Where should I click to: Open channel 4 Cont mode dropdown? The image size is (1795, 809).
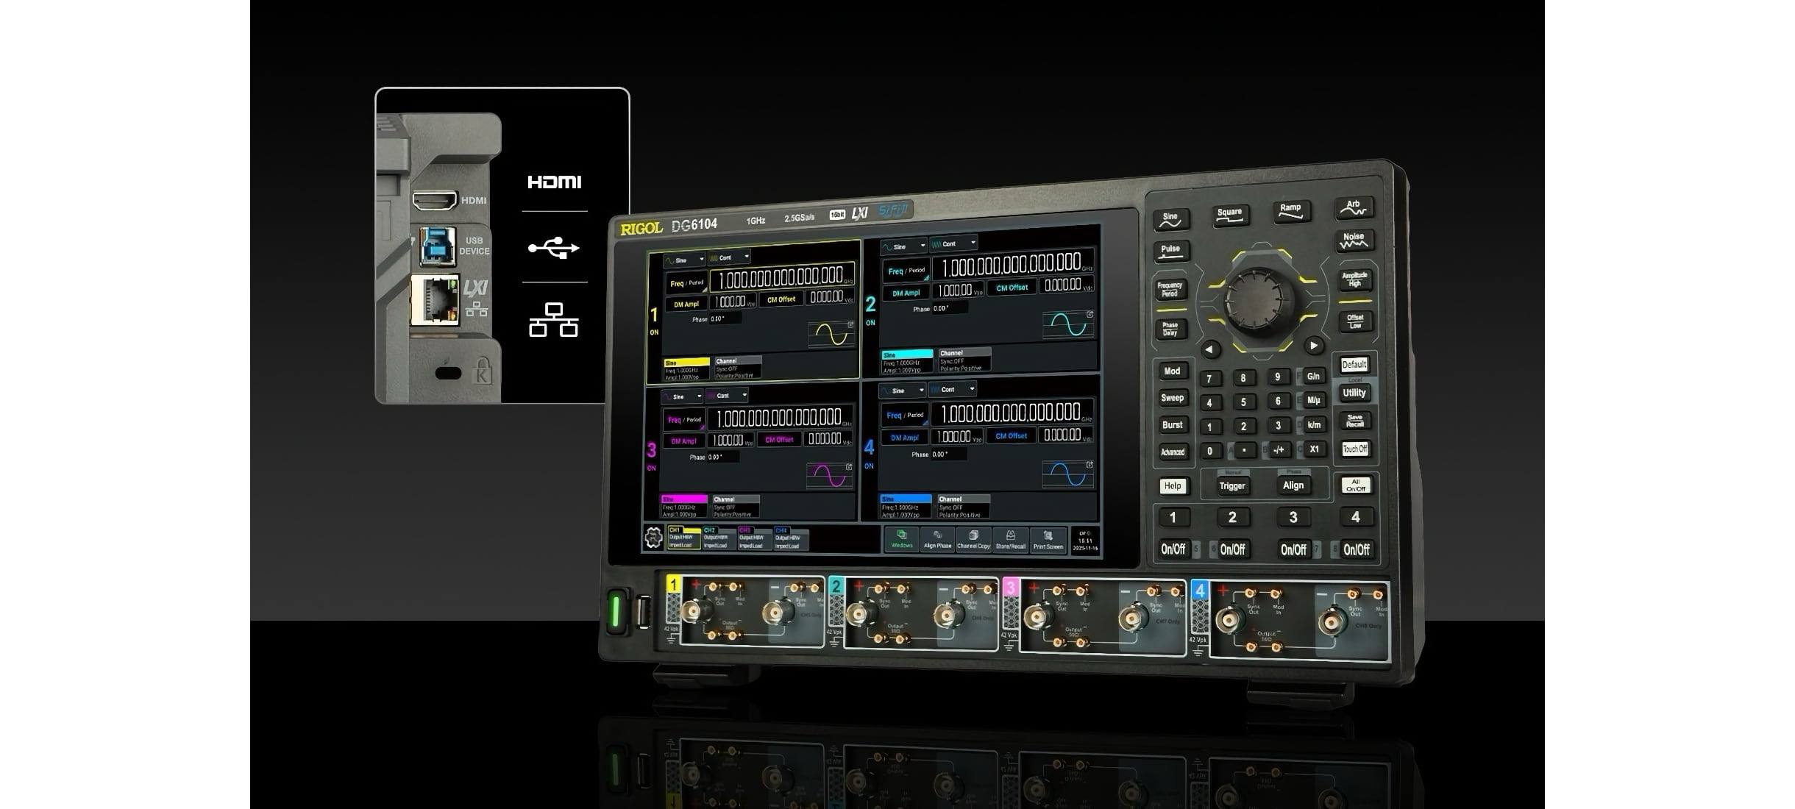(x=953, y=389)
